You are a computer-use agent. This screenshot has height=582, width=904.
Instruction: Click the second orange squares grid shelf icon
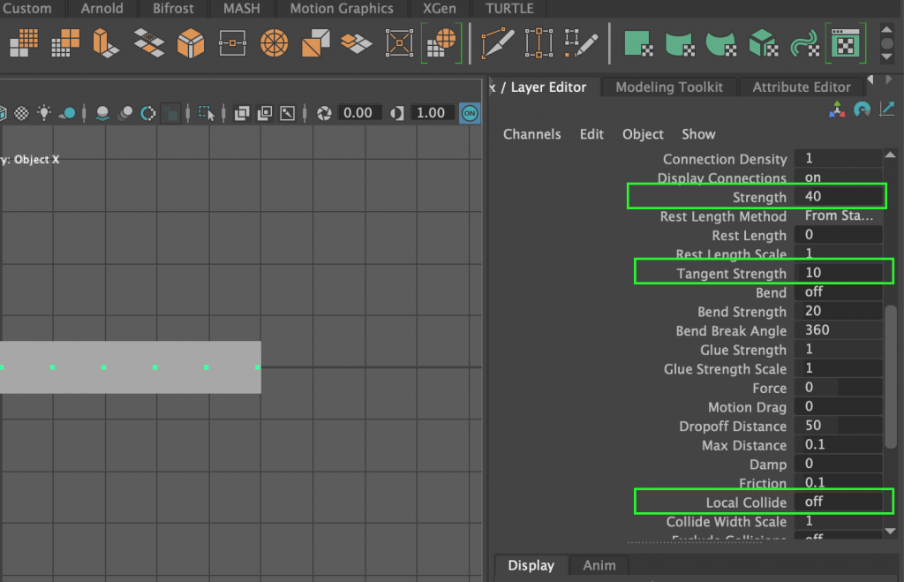(65, 43)
